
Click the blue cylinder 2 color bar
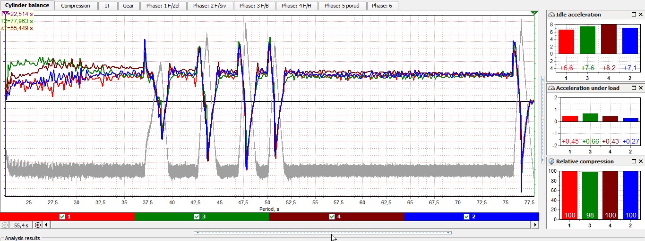[472, 217]
